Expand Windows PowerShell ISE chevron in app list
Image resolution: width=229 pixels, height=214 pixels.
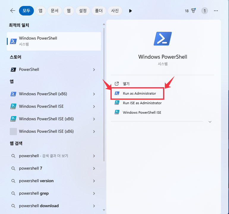(x=94, y=107)
